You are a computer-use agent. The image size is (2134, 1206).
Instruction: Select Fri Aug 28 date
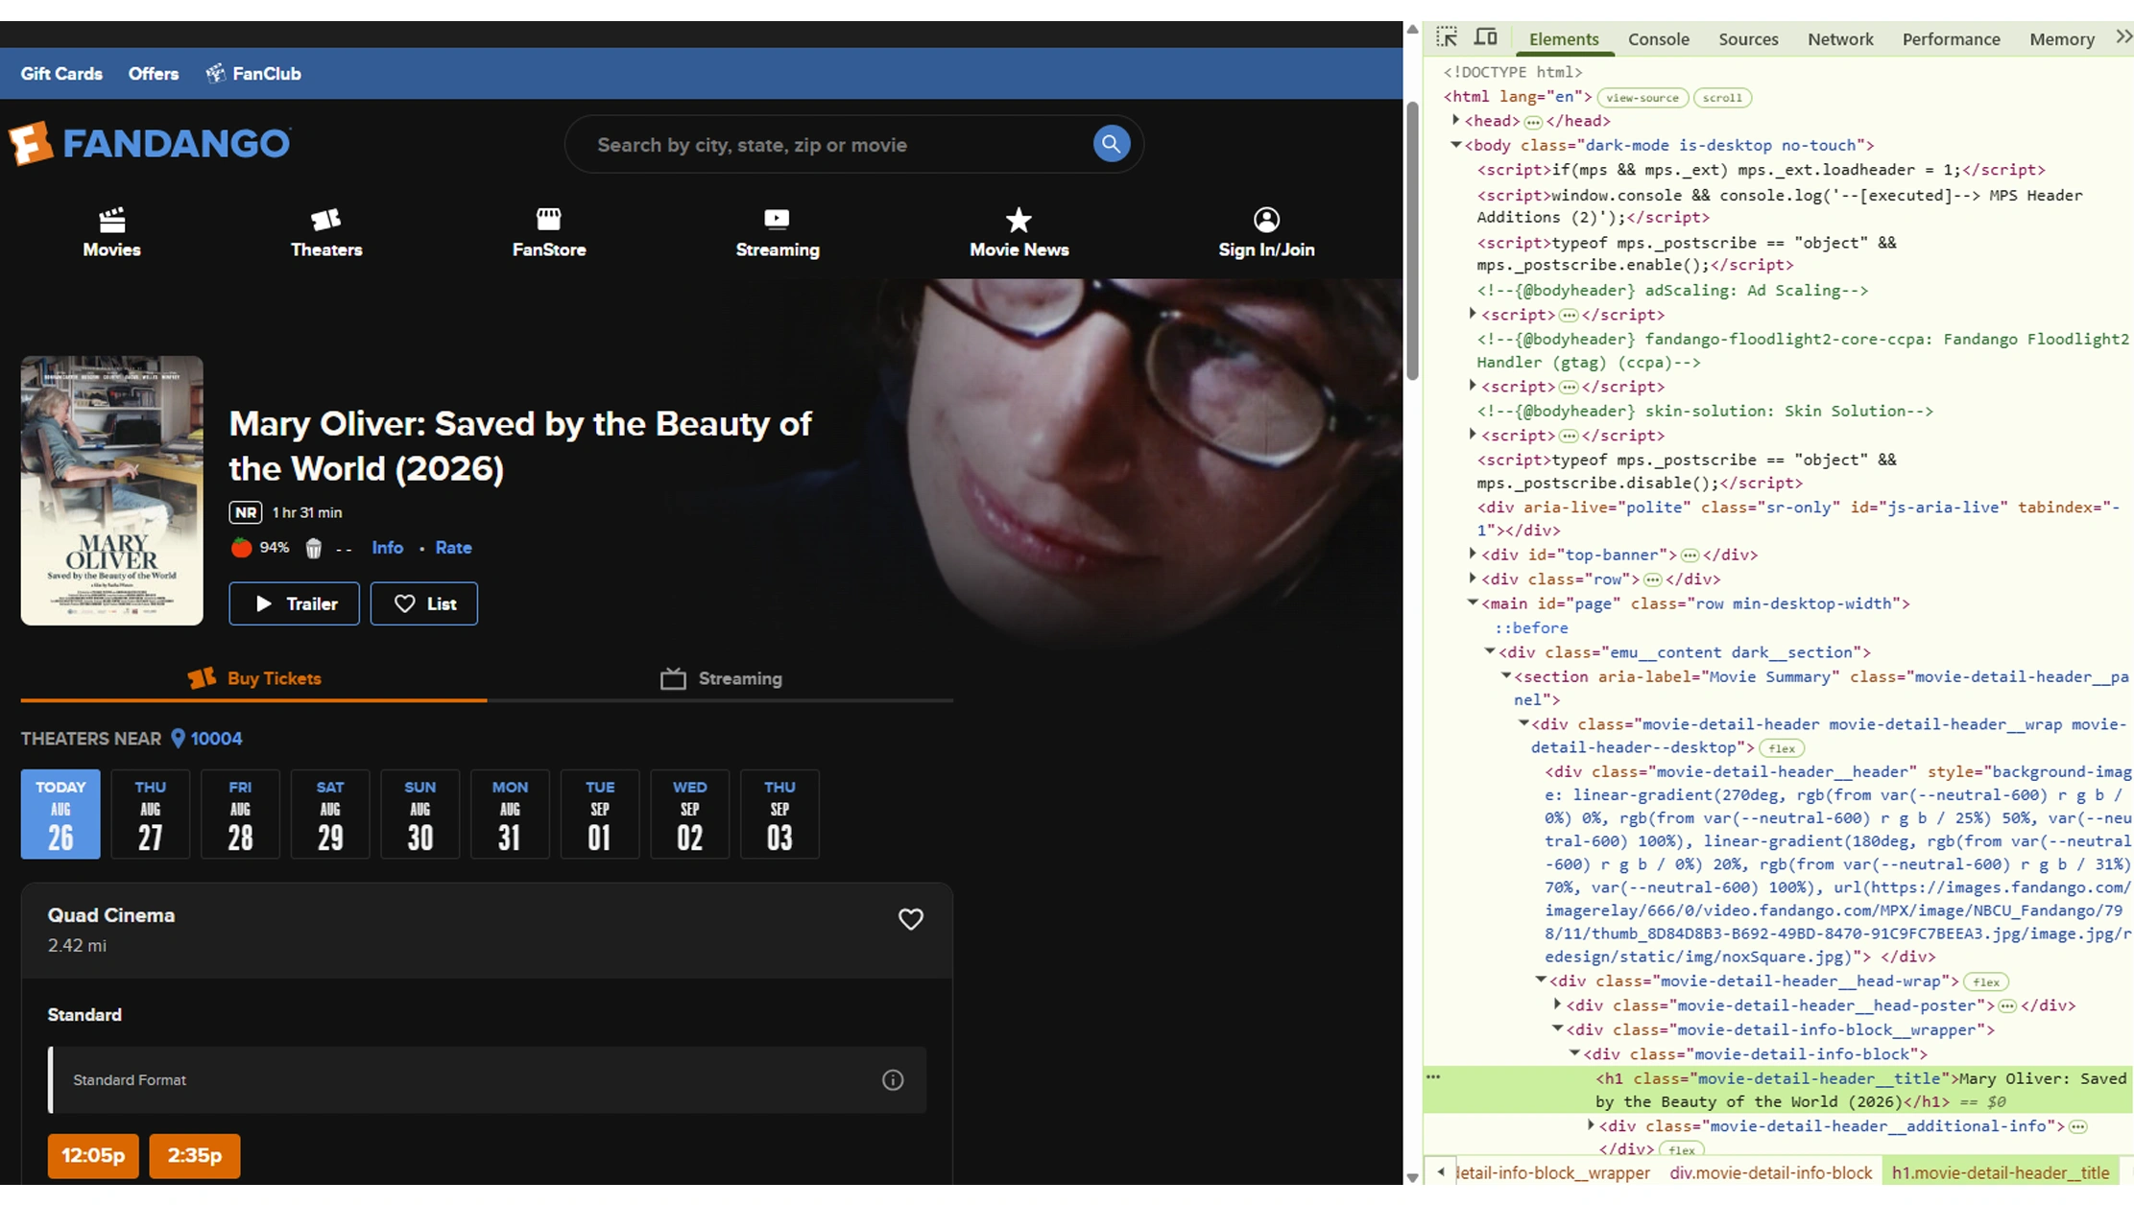(x=240, y=814)
